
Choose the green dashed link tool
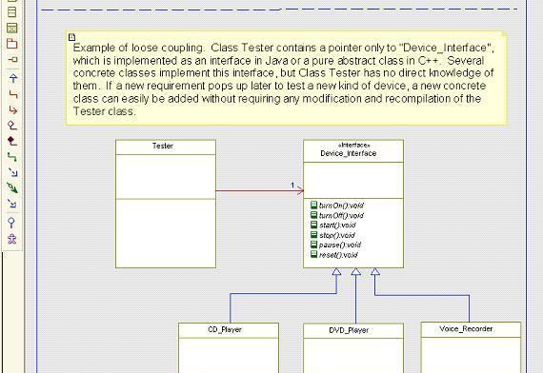12,157
